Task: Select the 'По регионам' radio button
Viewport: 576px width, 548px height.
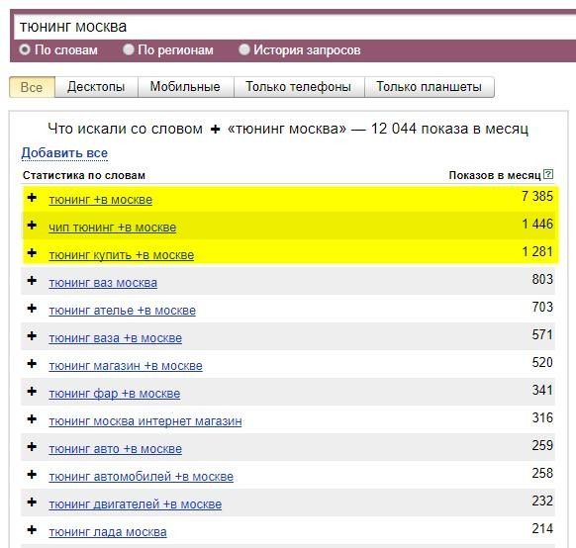Action: pyautogui.click(x=129, y=49)
